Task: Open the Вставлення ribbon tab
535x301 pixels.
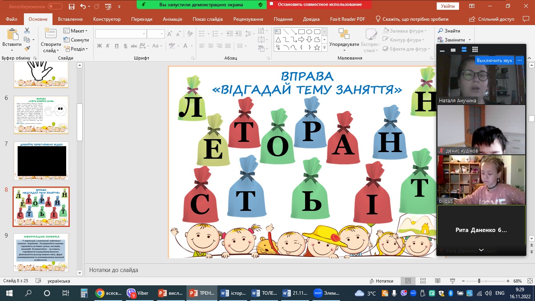Action: coord(70,19)
